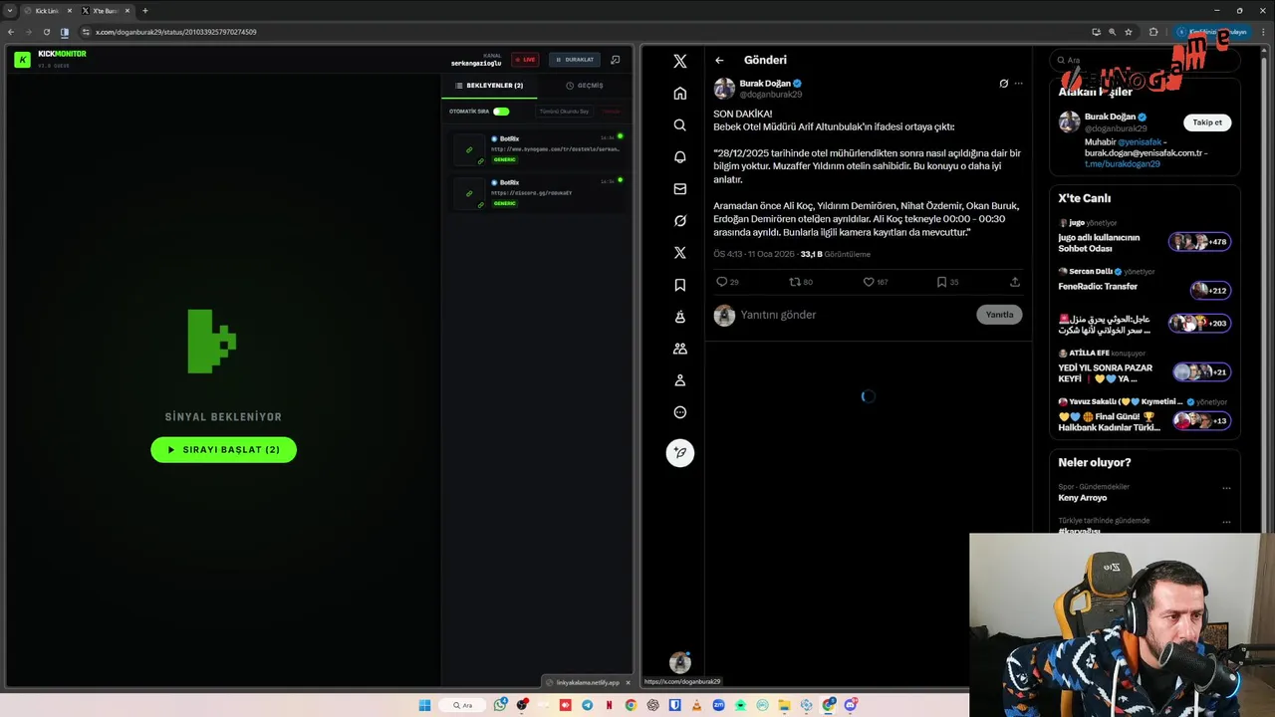Share the post via share icon
The image size is (1275, 717).
pos(1015,282)
